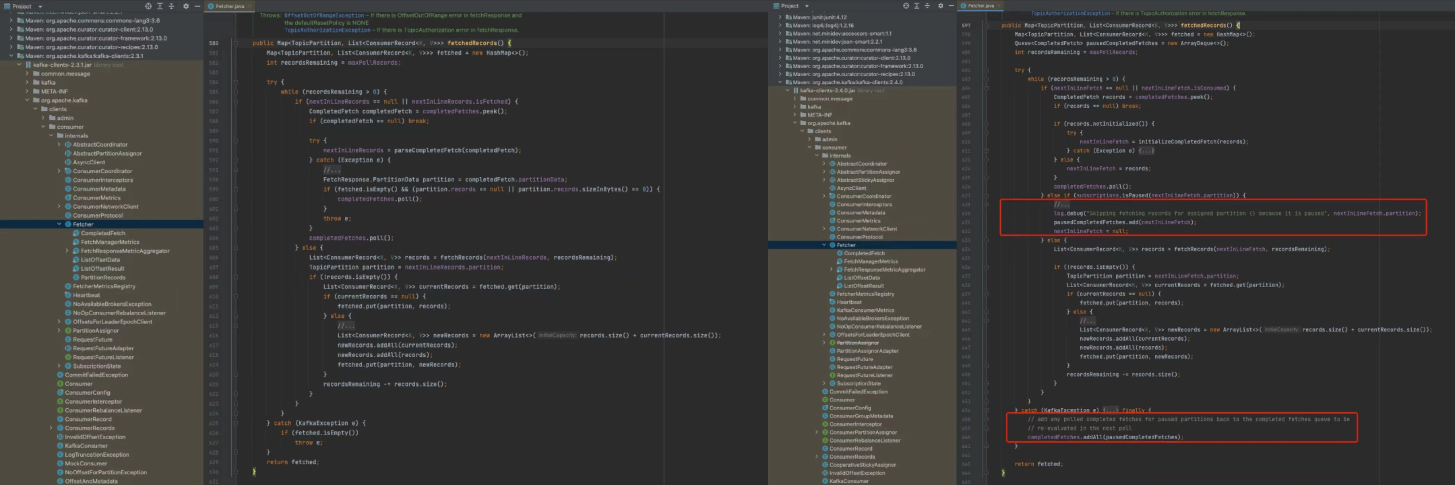Follow the OffsetOutOfRangeException doc link
This screenshot has width=1455, height=485.
click(x=324, y=15)
